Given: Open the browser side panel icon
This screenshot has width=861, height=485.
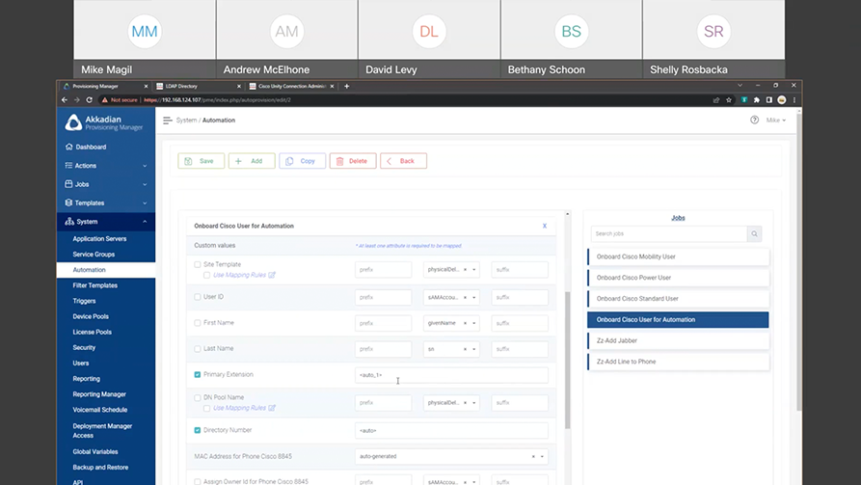Looking at the screenshot, I should point(769,100).
